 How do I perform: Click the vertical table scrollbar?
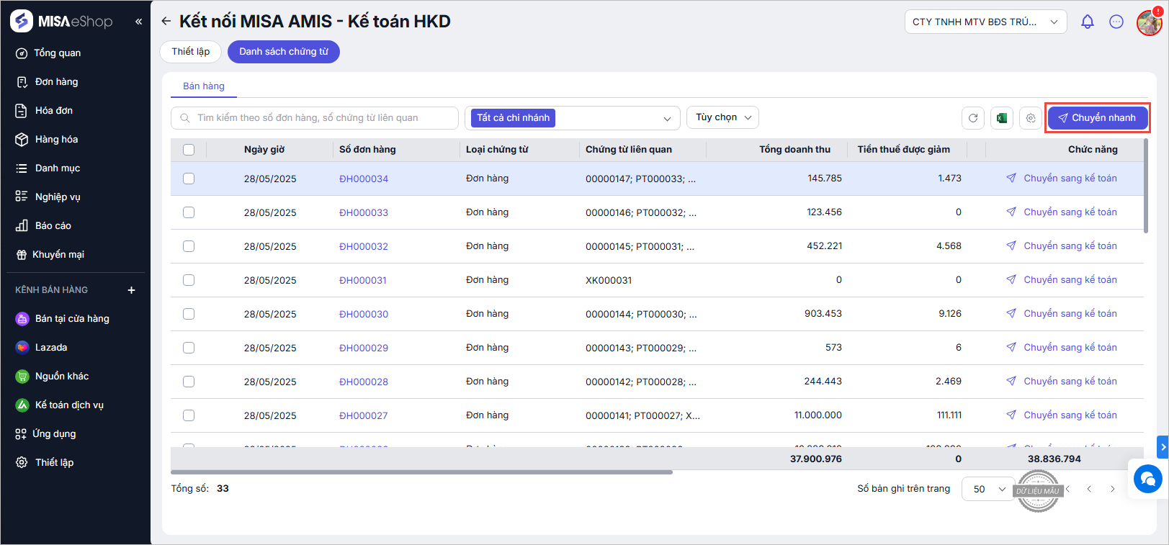(x=1146, y=186)
